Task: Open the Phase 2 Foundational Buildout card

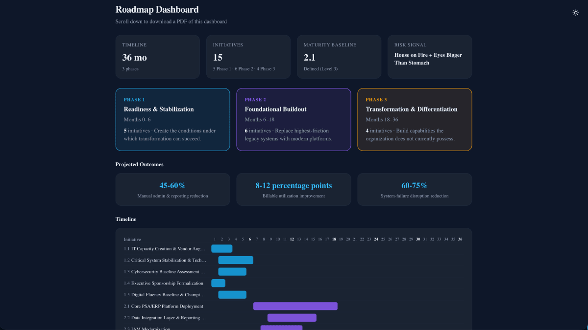Action: (294, 119)
